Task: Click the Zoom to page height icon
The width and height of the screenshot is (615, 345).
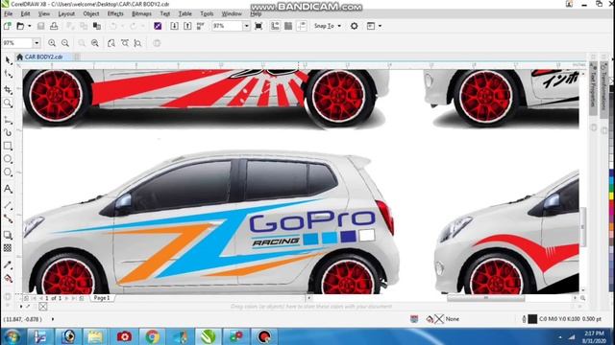Action: pyautogui.click(x=138, y=43)
